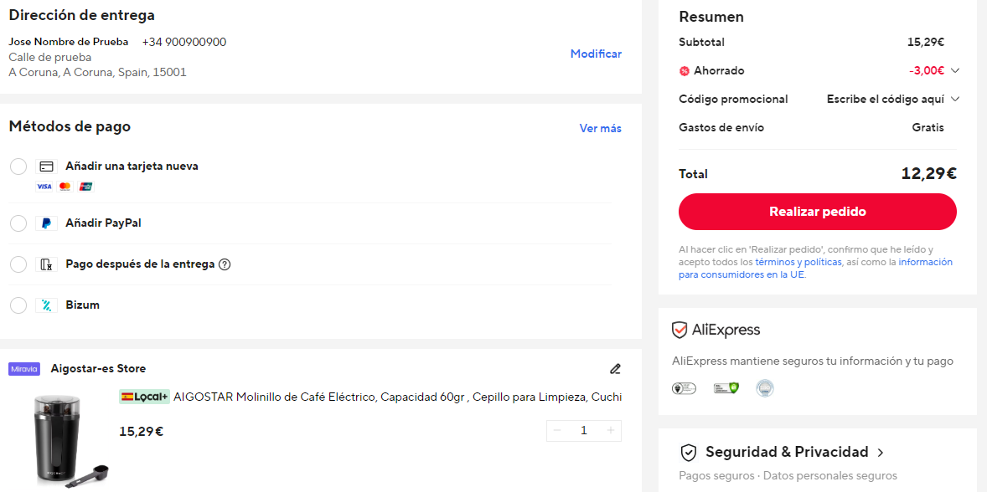Expand the Ahorrado savings details chevron
The height and width of the screenshot is (492, 987).
point(955,71)
